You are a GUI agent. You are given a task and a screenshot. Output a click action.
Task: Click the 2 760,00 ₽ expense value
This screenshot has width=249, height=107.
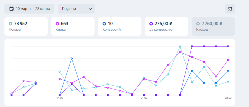pyautogui.click(x=212, y=24)
